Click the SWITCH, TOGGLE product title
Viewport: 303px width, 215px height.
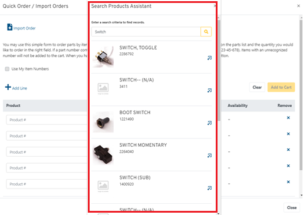pyautogui.click(x=138, y=48)
